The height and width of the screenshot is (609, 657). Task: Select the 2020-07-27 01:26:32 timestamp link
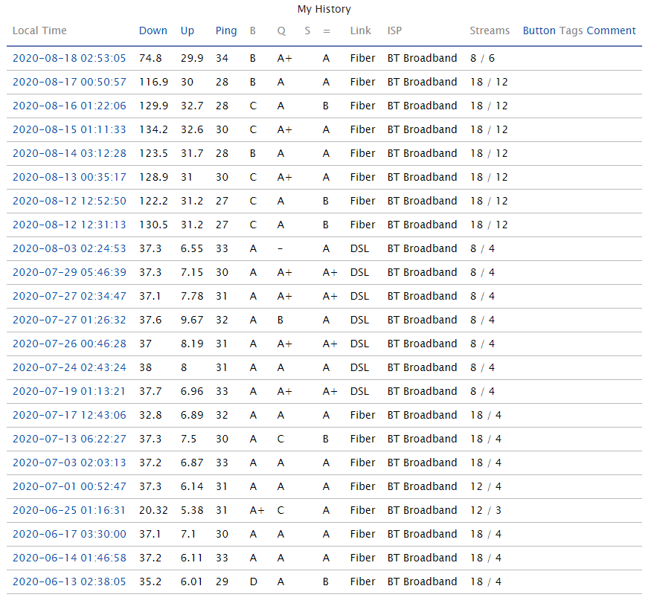tap(69, 320)
